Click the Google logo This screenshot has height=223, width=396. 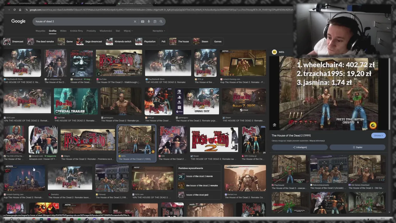click(18, 21)
